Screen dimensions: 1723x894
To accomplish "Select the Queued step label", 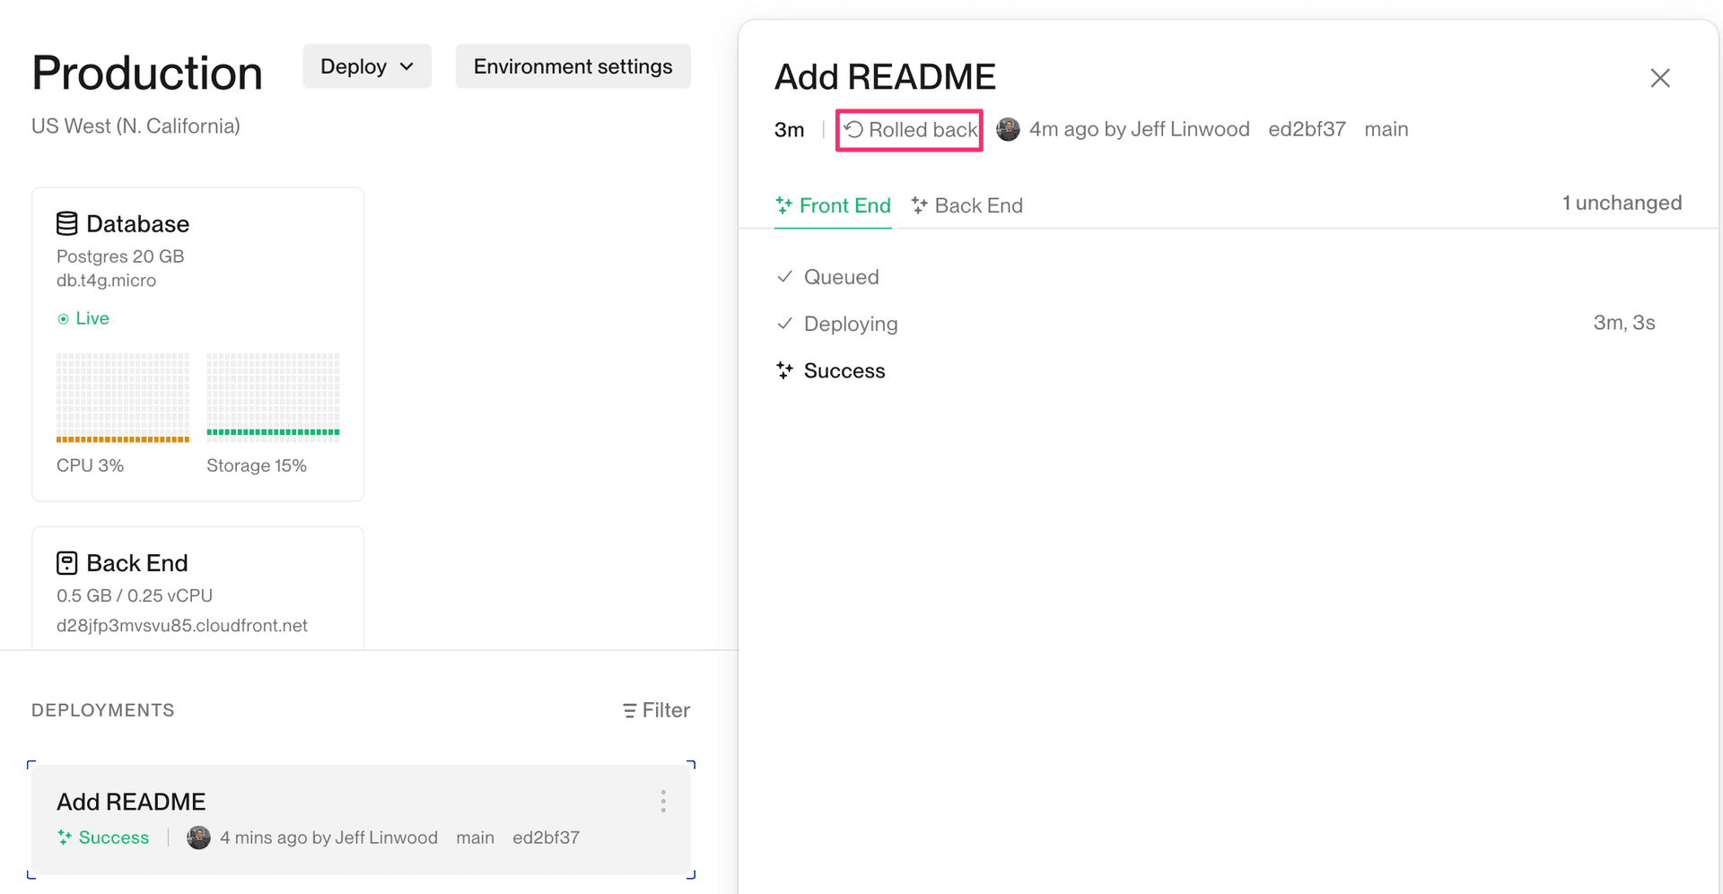I will 842,277.
